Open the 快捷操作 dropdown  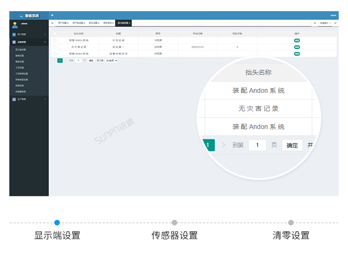click(x=325, y=23)
